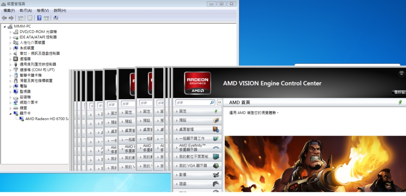Select 網路介面卡 tree label
Screen dimensions: 406x196
point(29,102)
